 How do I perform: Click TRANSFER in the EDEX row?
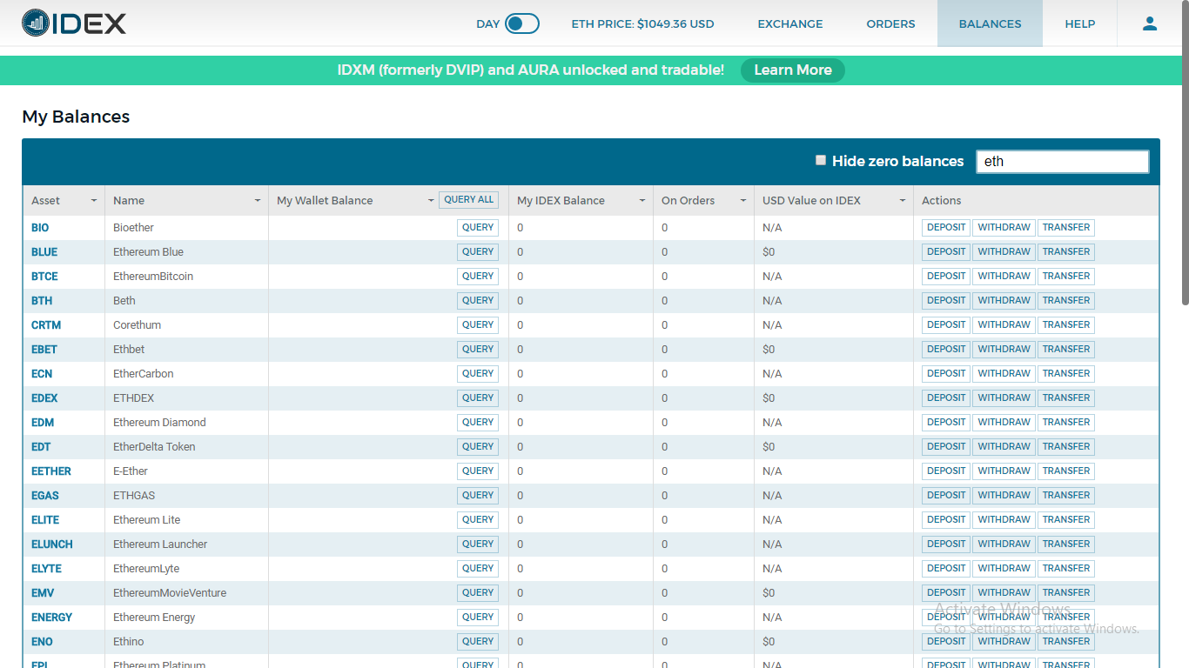click(1066, 398)
